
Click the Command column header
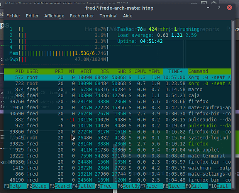click(198, 71)
